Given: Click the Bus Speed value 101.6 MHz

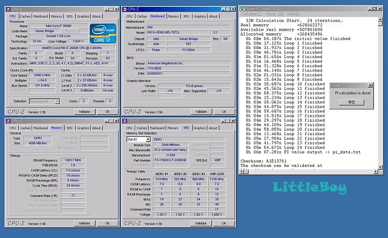Looking at the screenshot, I should click(43, 86).
